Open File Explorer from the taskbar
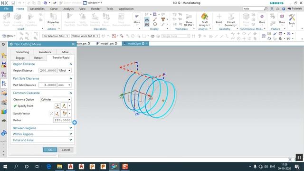 pyautogui.click(x=59, y=167)
